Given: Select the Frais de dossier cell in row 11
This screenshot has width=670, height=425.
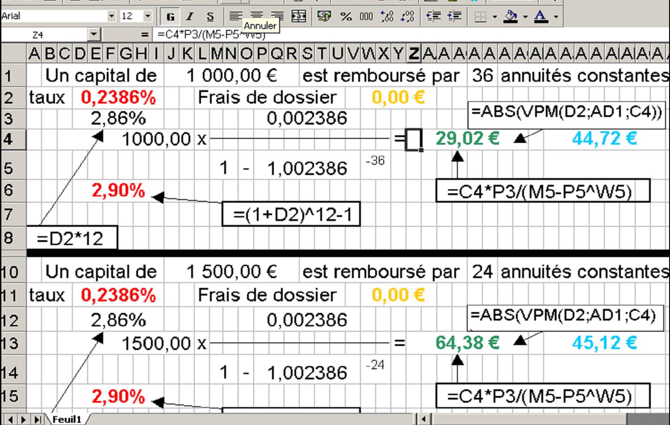Looking at the screenshot, I should 267,295.
